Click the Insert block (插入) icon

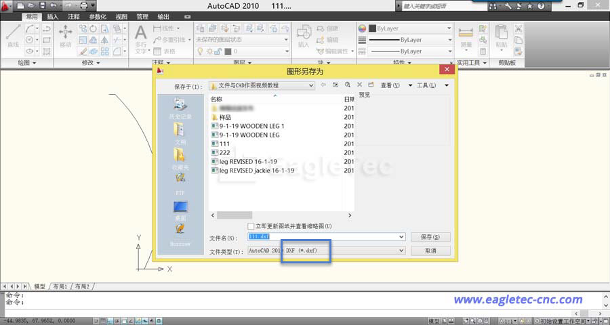coord(304,36)
